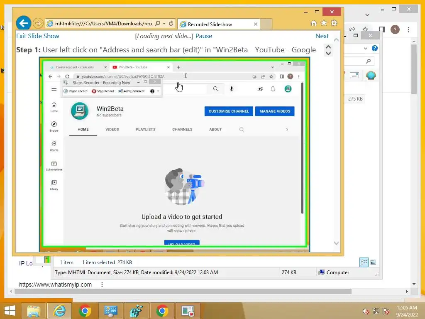Click "1 item selected 274 KB" status text
The width and height of the screenshot is (425, 319).
click(x=107, y=263)
